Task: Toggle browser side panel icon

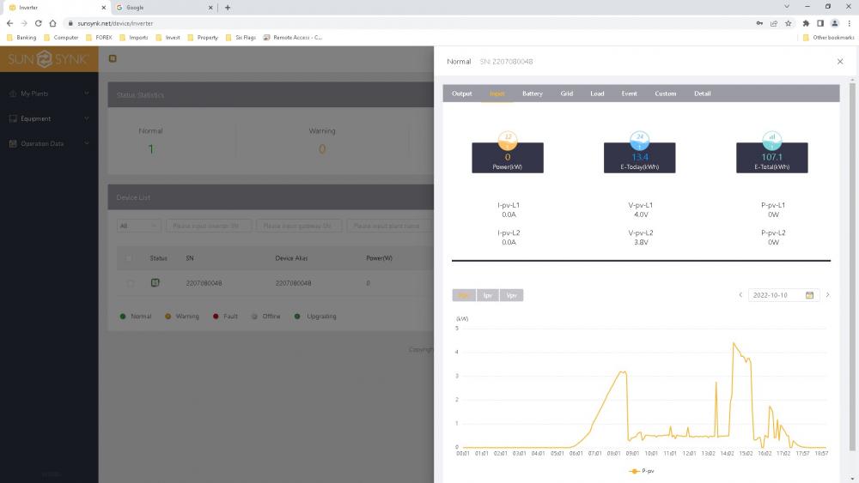Action: [x=820, y=23]
